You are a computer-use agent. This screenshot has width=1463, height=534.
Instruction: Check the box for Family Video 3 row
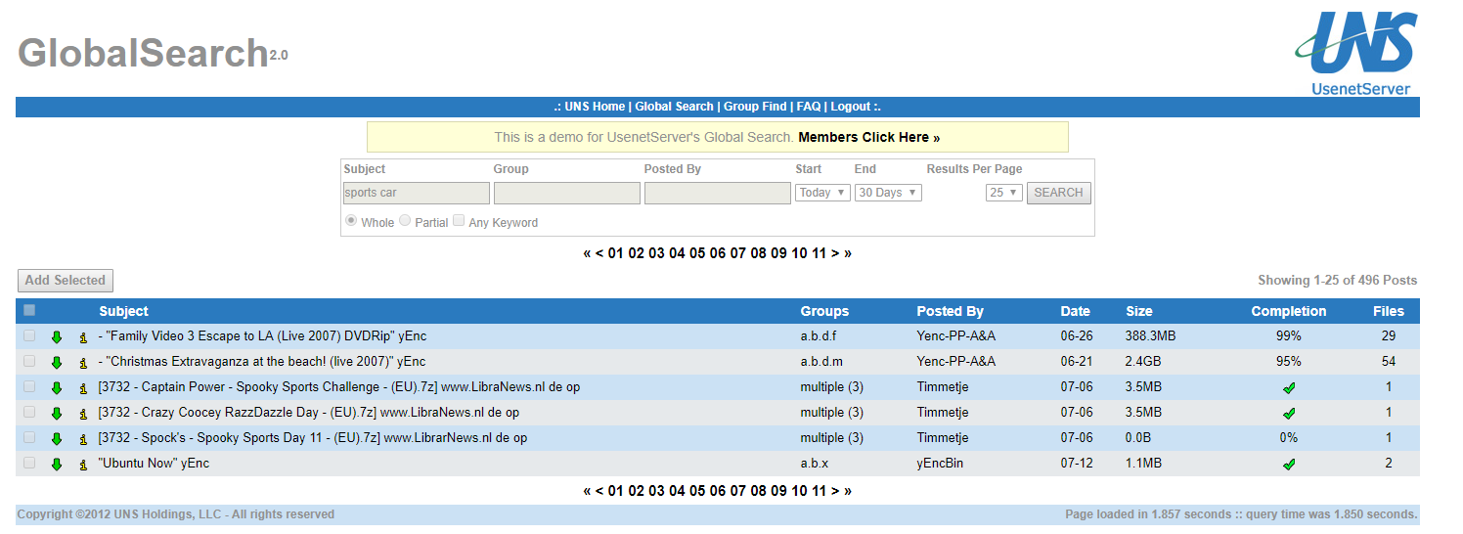pyautogui.click(x=29, y=335)
